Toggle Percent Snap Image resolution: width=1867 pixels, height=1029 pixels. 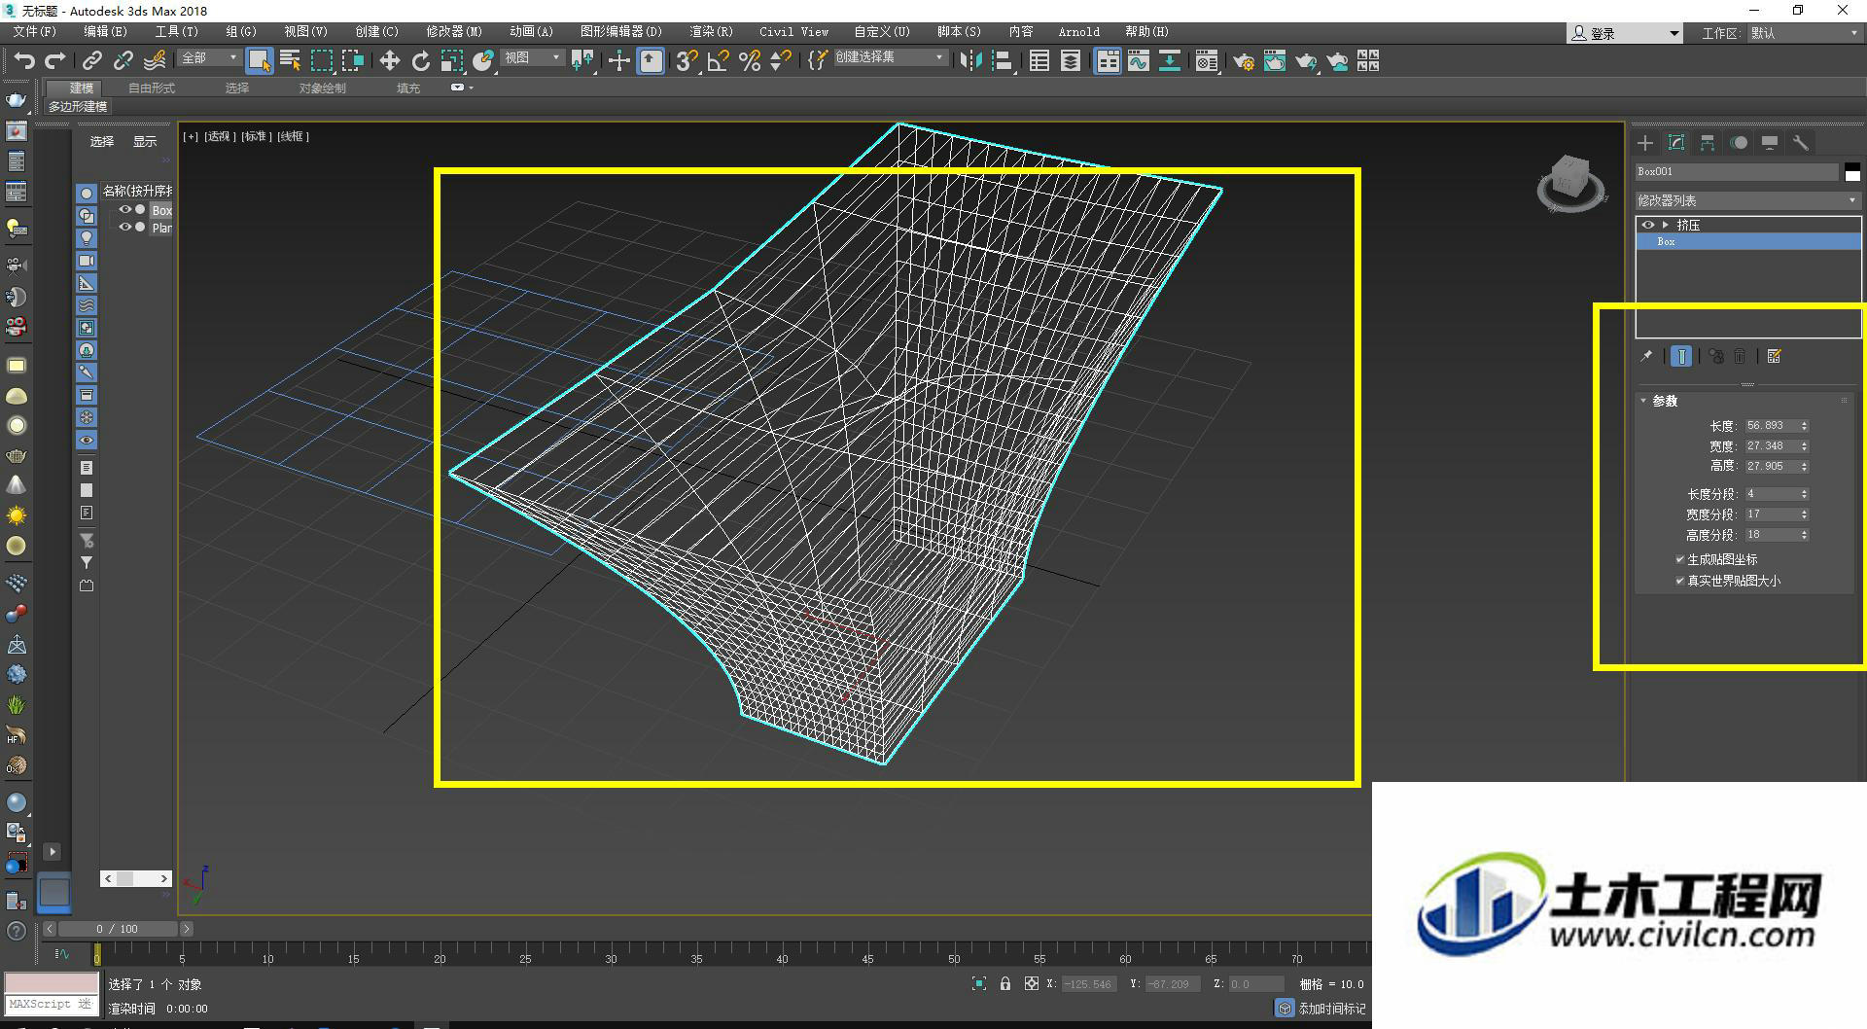point(749,61)
